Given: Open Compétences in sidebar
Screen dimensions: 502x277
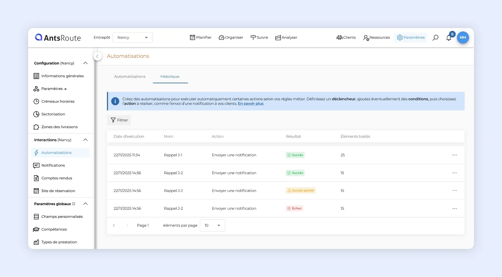Looking at the screenshot, I should tap(50, 229).
